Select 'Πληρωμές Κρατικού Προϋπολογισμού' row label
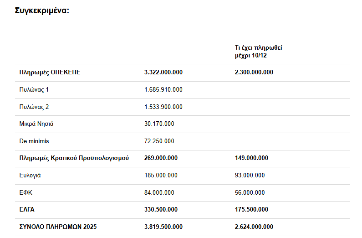362x238 pixels. point(74,158)
